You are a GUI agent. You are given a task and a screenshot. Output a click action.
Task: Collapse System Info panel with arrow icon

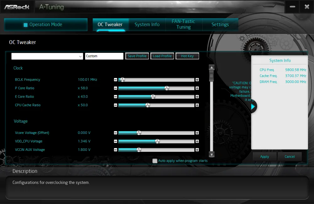253,107
